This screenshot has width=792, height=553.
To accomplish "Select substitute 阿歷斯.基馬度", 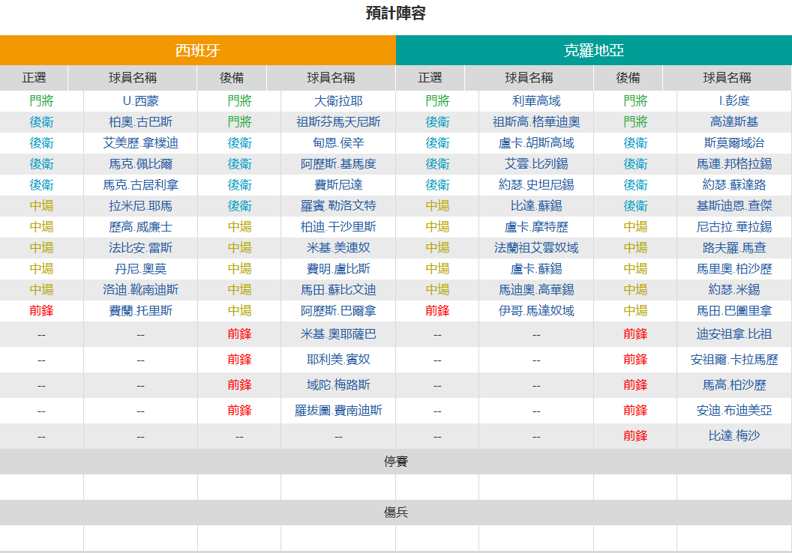I will (x=338, y=164).
